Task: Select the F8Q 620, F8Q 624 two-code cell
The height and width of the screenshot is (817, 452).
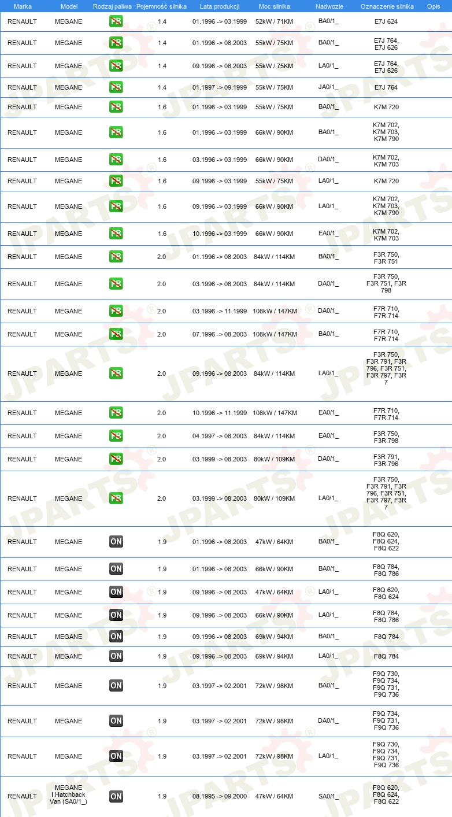Action: [x=386, y=593]
